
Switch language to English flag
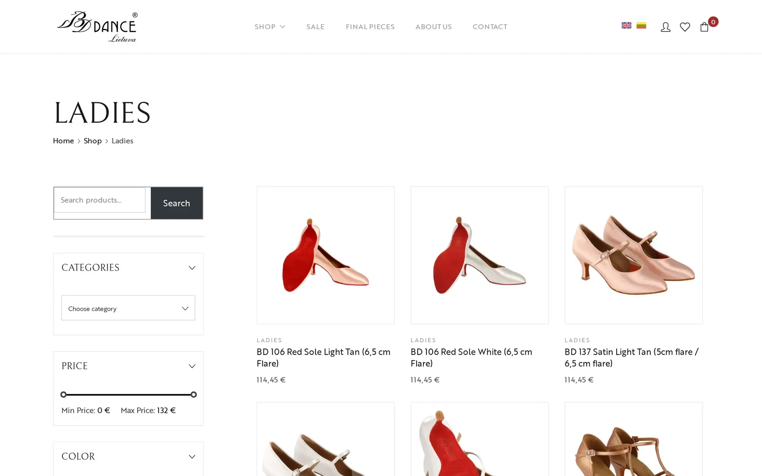(626, 25)
